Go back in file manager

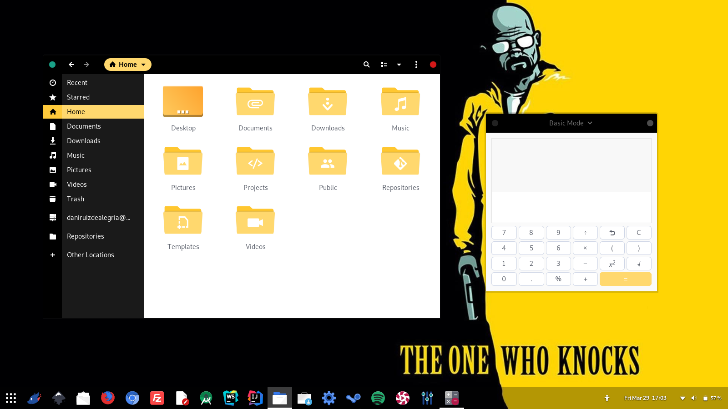[x=71, y=65]
